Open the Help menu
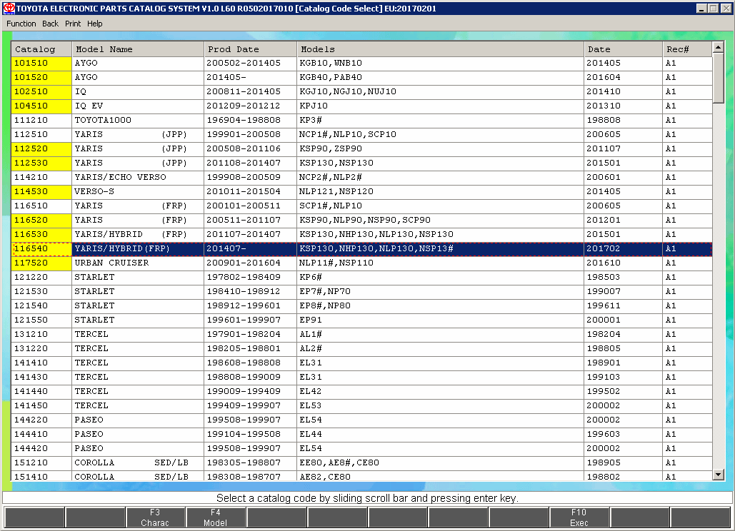This screenshot has width=735, height=531. (x=95, y=24)
